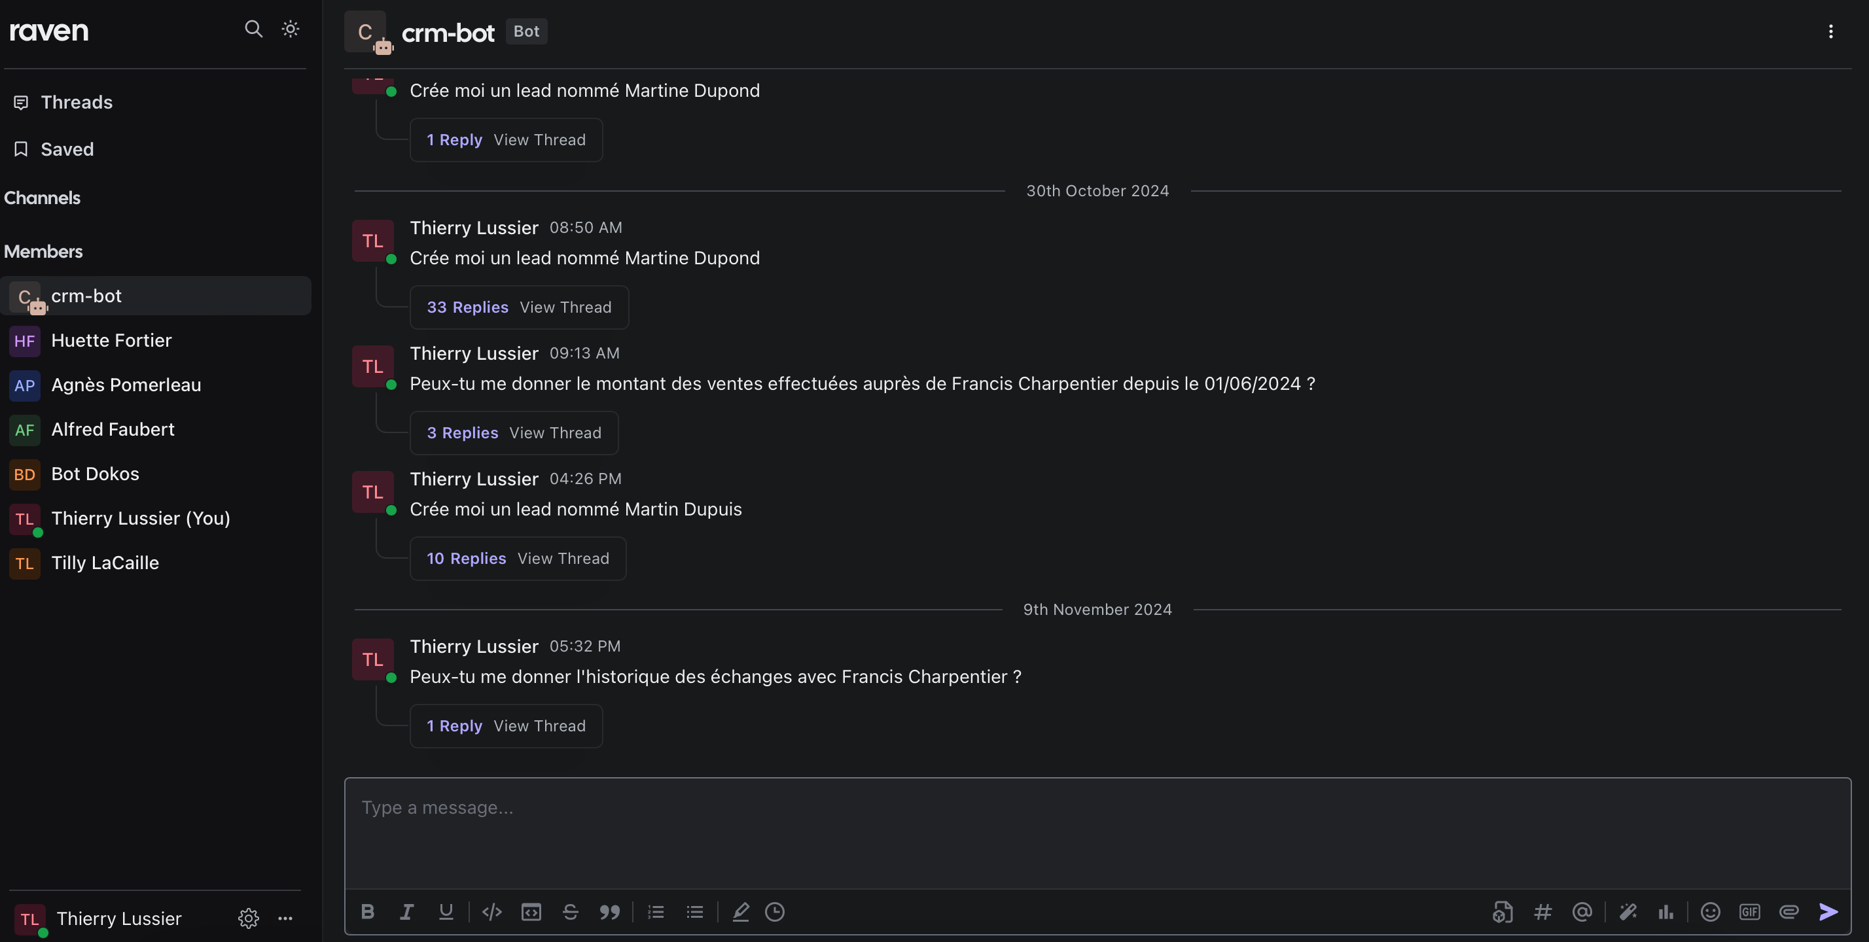Open the three-dot menu beside settings gear

click(285, 919)
